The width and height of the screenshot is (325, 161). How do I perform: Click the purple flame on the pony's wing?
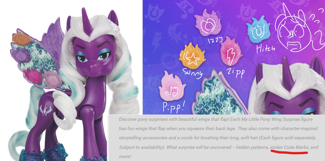coord(21,55)
